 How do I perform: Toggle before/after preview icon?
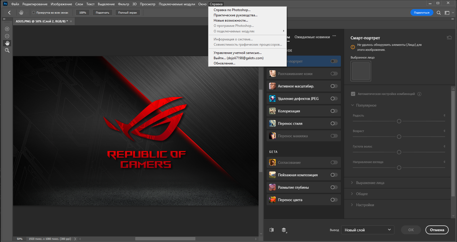click(272, 230)
